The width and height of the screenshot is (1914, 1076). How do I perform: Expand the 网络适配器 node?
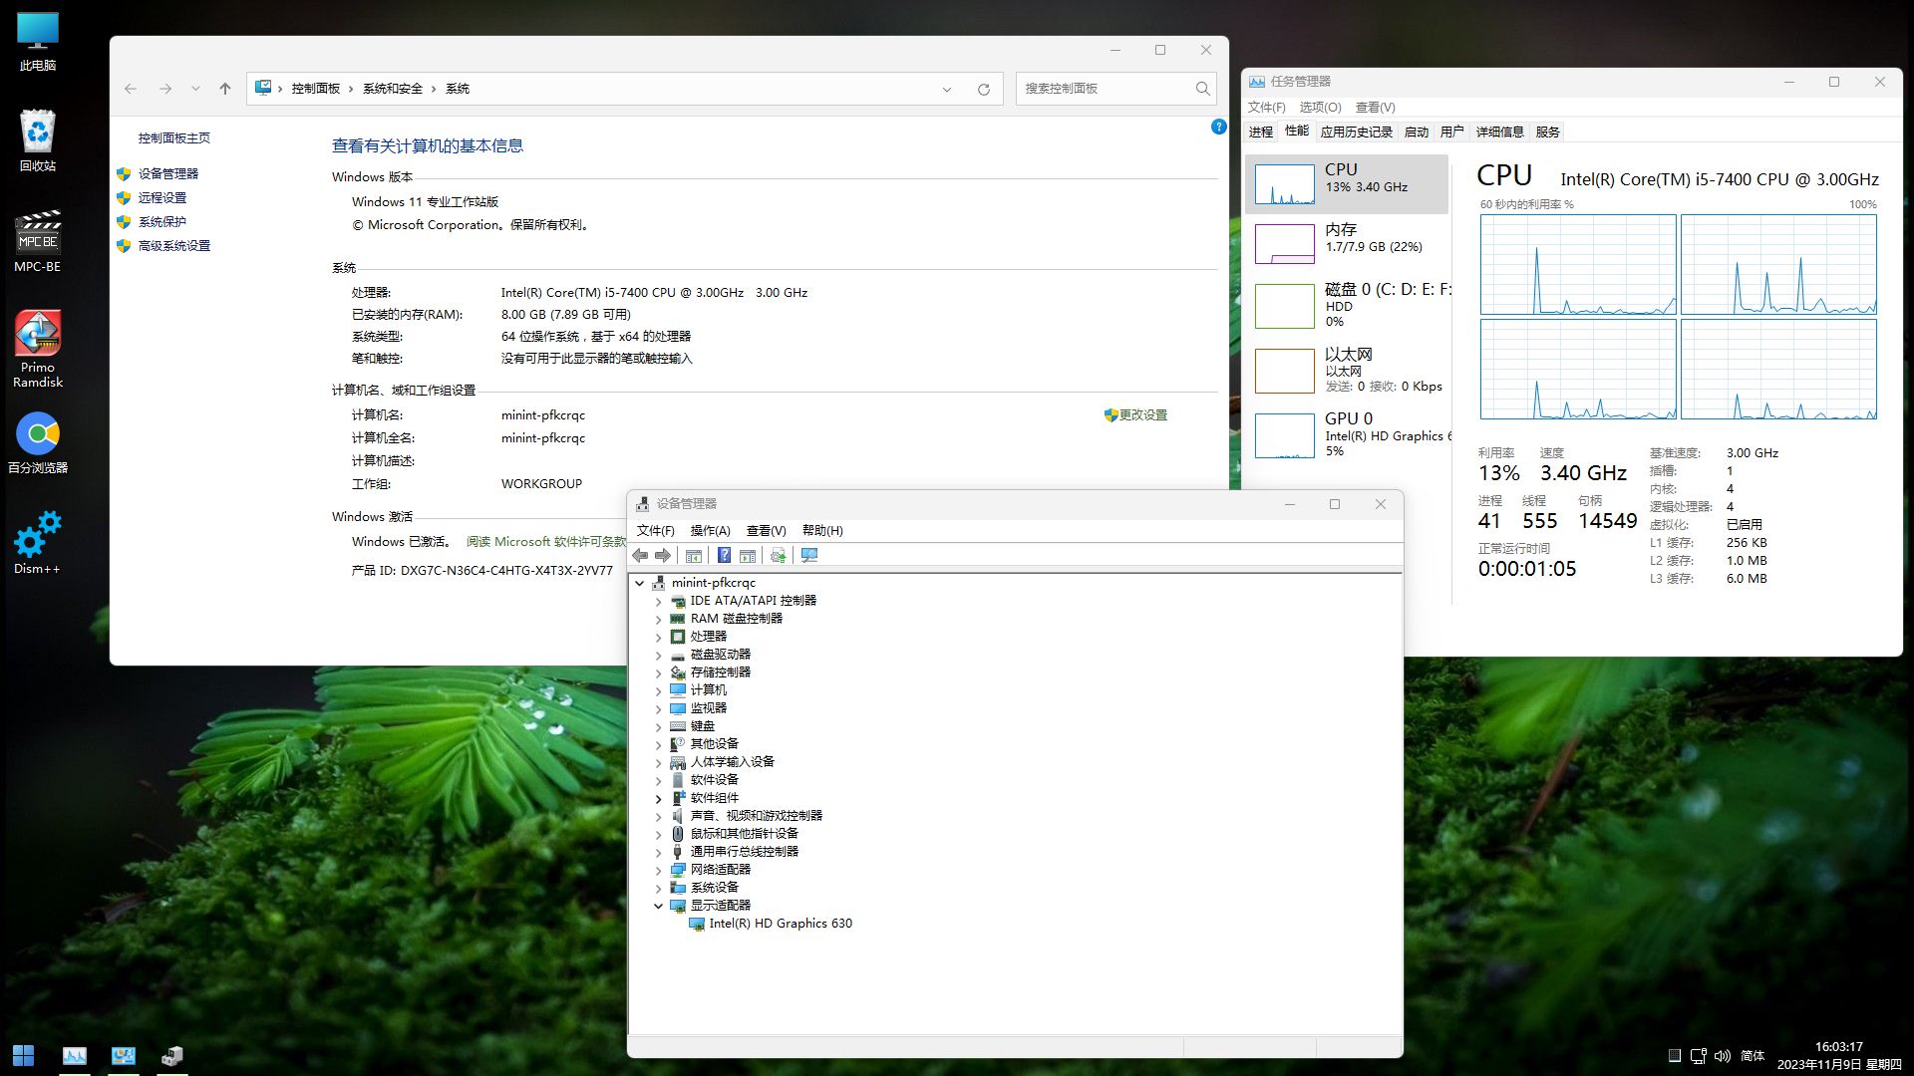tap(658, 871)
